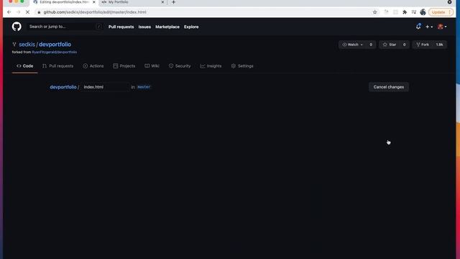Open Pull requests in top navigation
Screen dimensions: 460x259
[121, 27]
